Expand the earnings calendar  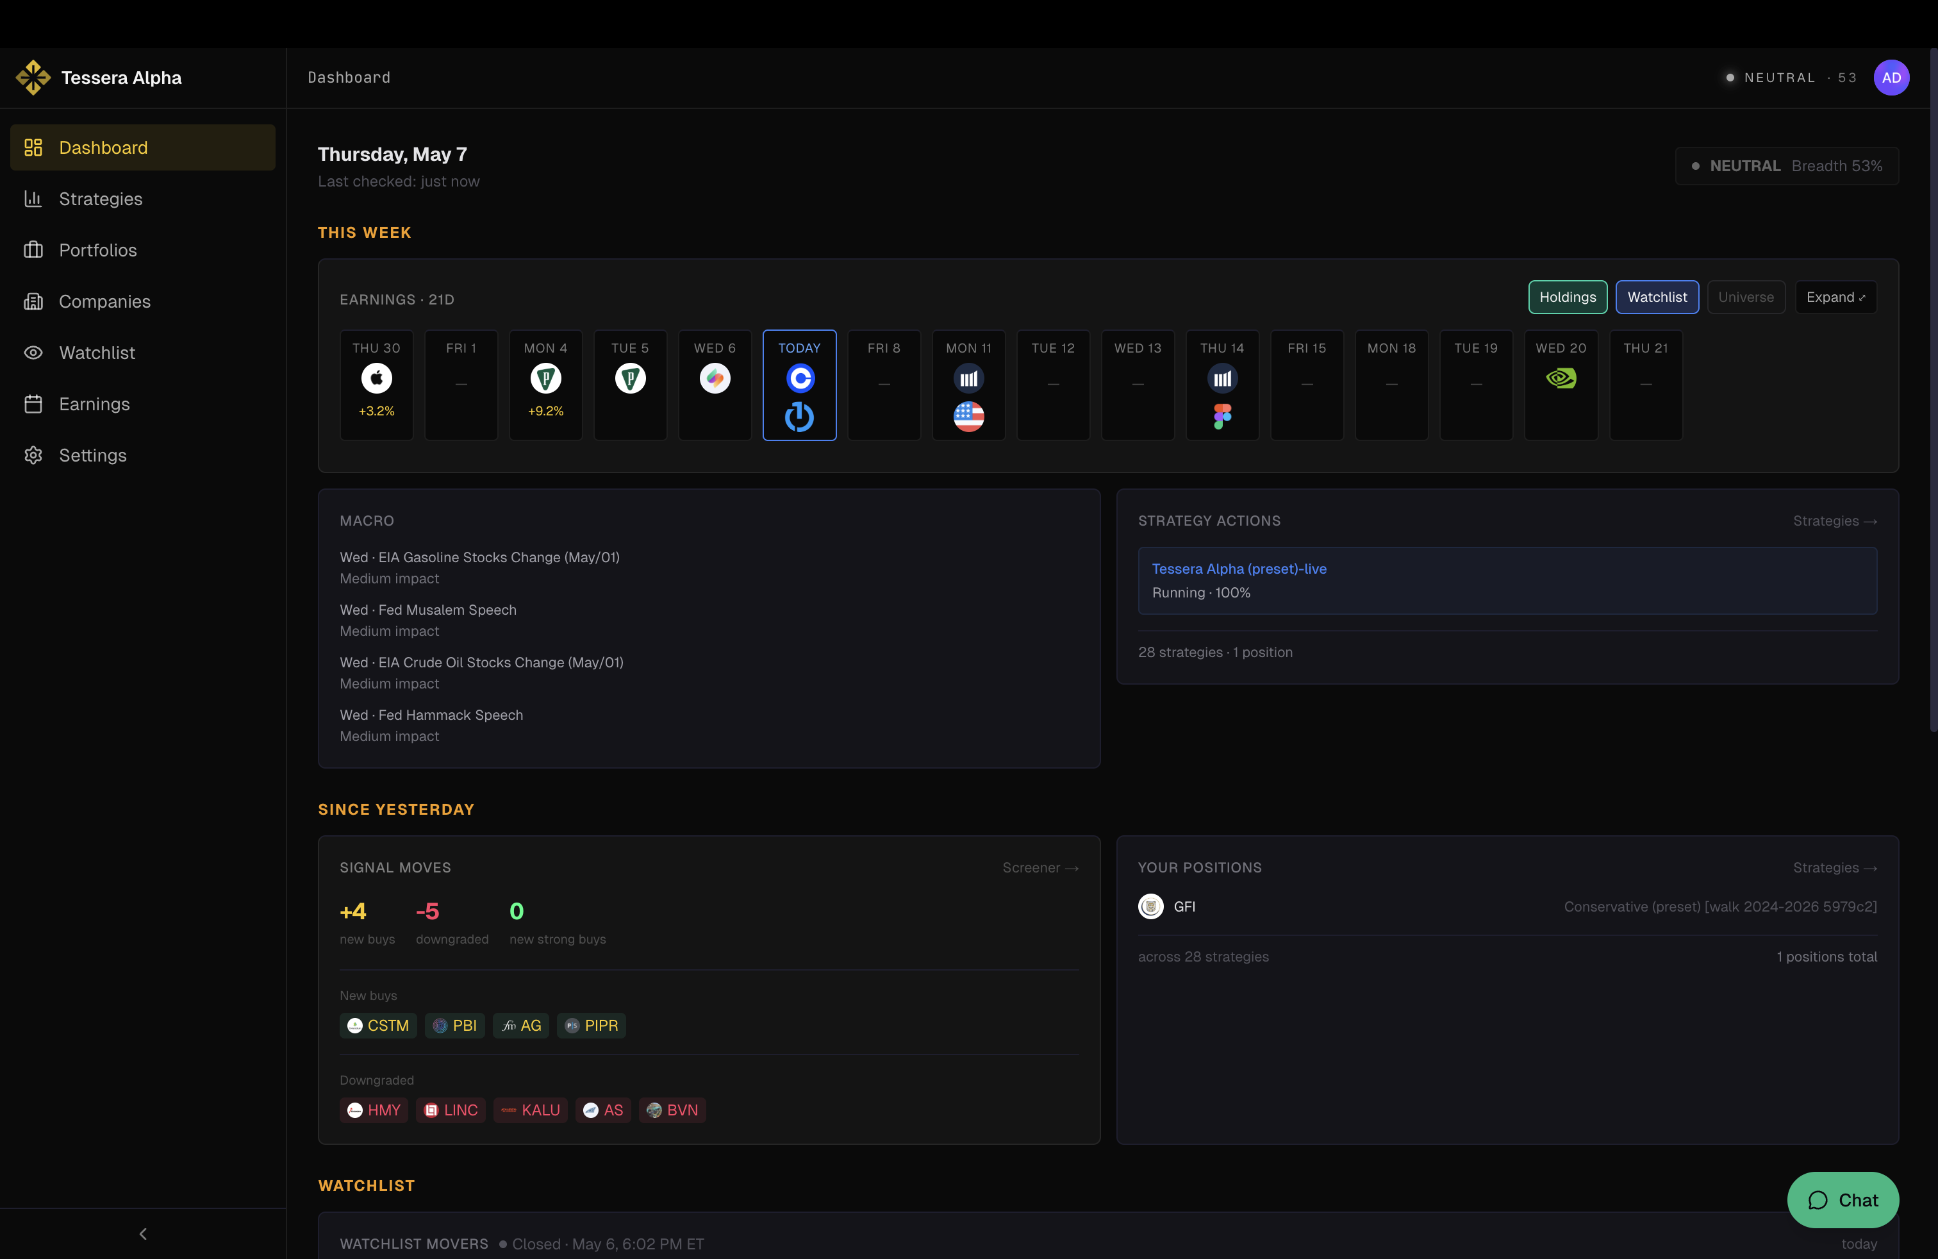pos(1835,297)
